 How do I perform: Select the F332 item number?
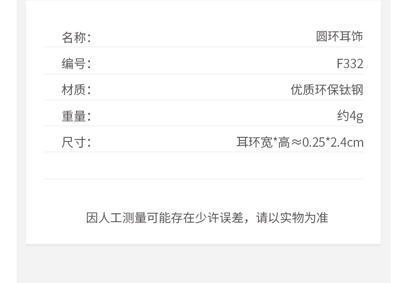tap(350, 63)
